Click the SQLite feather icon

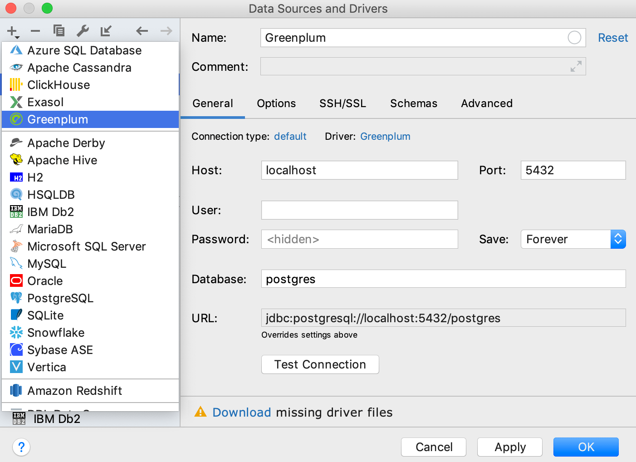tap(16, 315)
